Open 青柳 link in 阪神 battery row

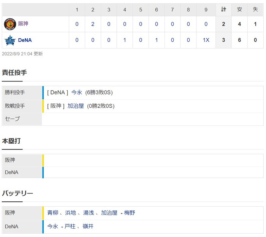pyautogui.click(x=53, y=213)
